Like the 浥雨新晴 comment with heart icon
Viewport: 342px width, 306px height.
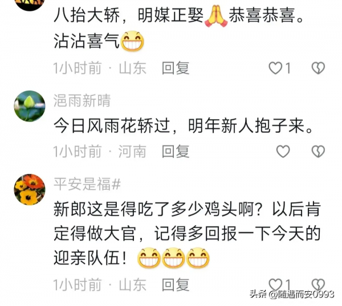coord(283,152)
